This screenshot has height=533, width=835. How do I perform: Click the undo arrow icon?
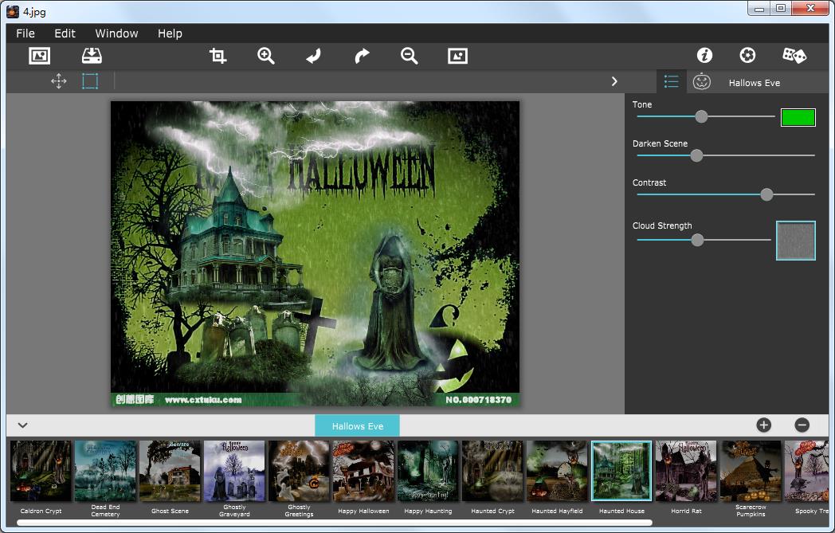point(313,56)
